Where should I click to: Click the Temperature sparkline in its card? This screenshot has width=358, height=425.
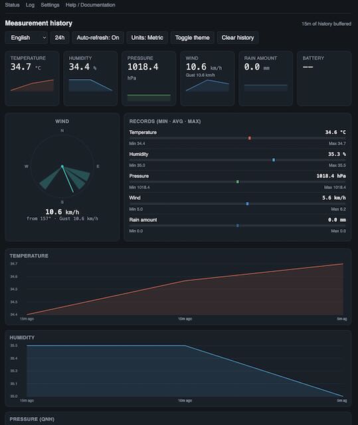[32, 86]
